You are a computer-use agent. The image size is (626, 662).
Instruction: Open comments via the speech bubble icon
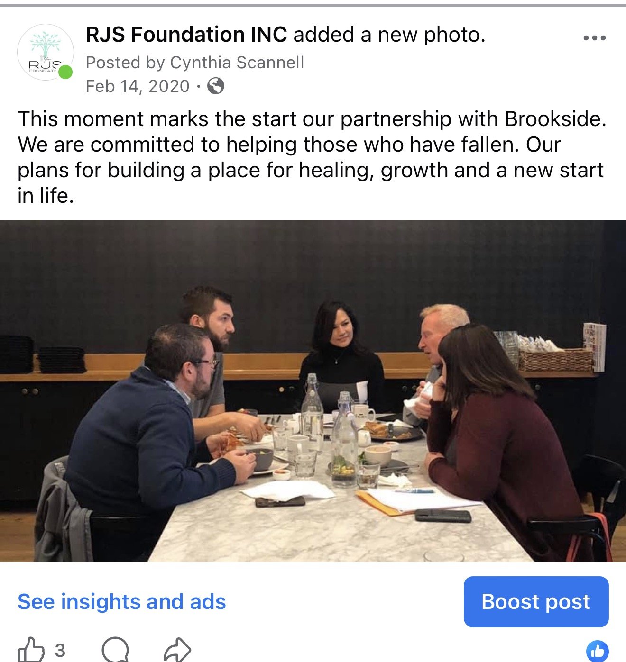(x=115, y=649)
